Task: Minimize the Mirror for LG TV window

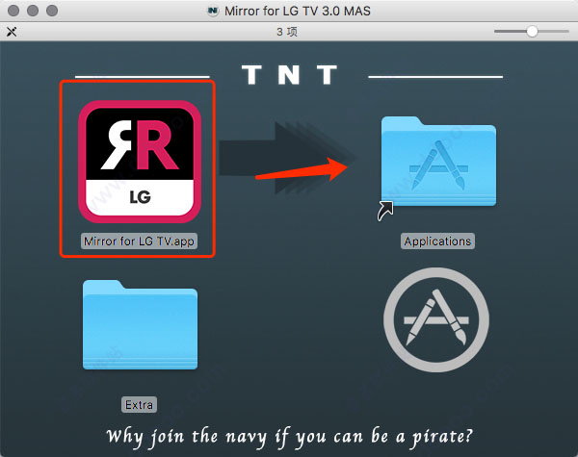Action: coord(33,11)
